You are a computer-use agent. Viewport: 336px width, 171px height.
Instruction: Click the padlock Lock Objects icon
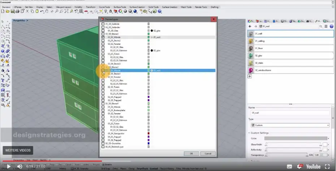111,11
